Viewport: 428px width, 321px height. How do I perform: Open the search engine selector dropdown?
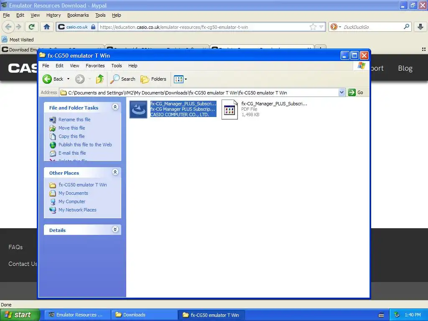point(336,27)
